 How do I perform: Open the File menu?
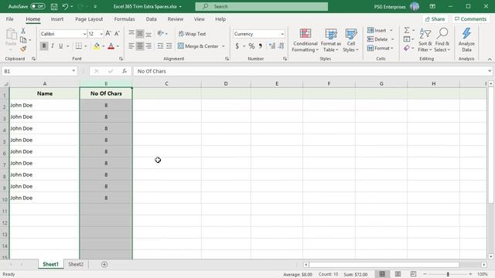[x=10, y=19]
